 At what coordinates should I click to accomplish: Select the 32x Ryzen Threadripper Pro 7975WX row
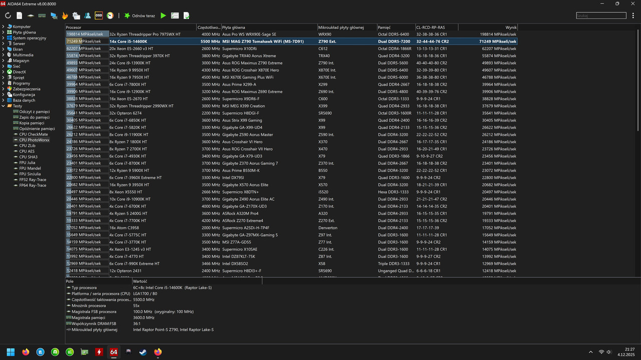coord(291,34)
